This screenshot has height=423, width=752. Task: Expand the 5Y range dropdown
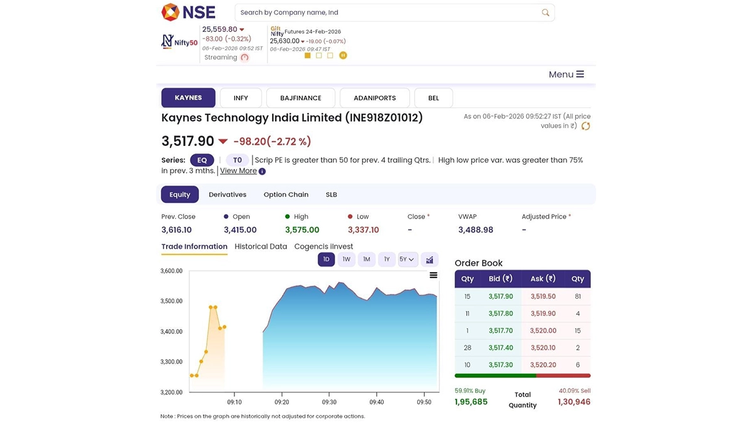[407, 259]
